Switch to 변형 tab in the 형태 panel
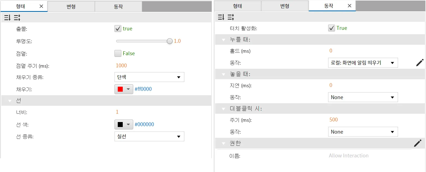This screenshot has height=172, width=426. coord(71,6)
